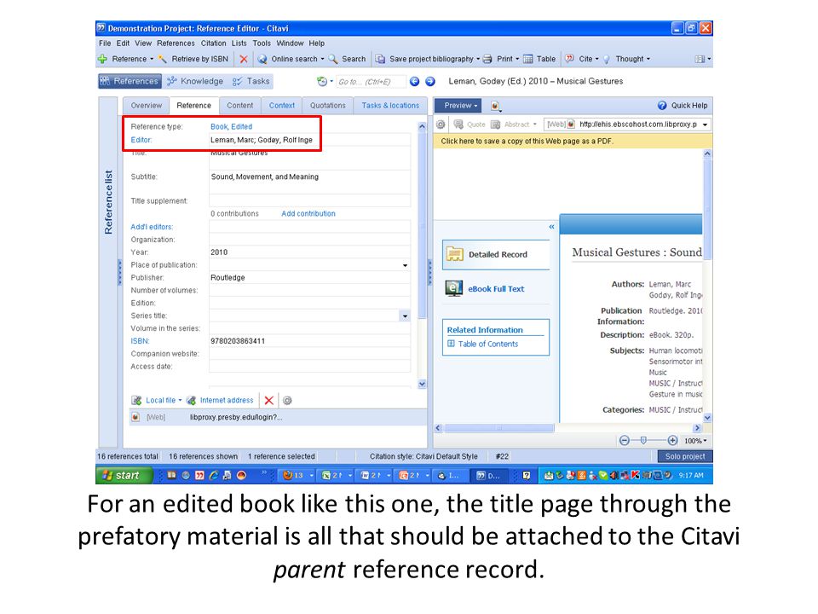Screen dimensions: 818x614
Task: Switch to the Content tab
Action: coord(240,106)
